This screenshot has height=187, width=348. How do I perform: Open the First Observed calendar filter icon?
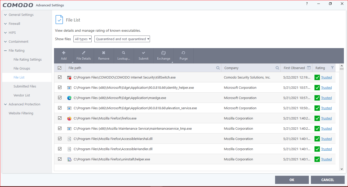[309, 68]
